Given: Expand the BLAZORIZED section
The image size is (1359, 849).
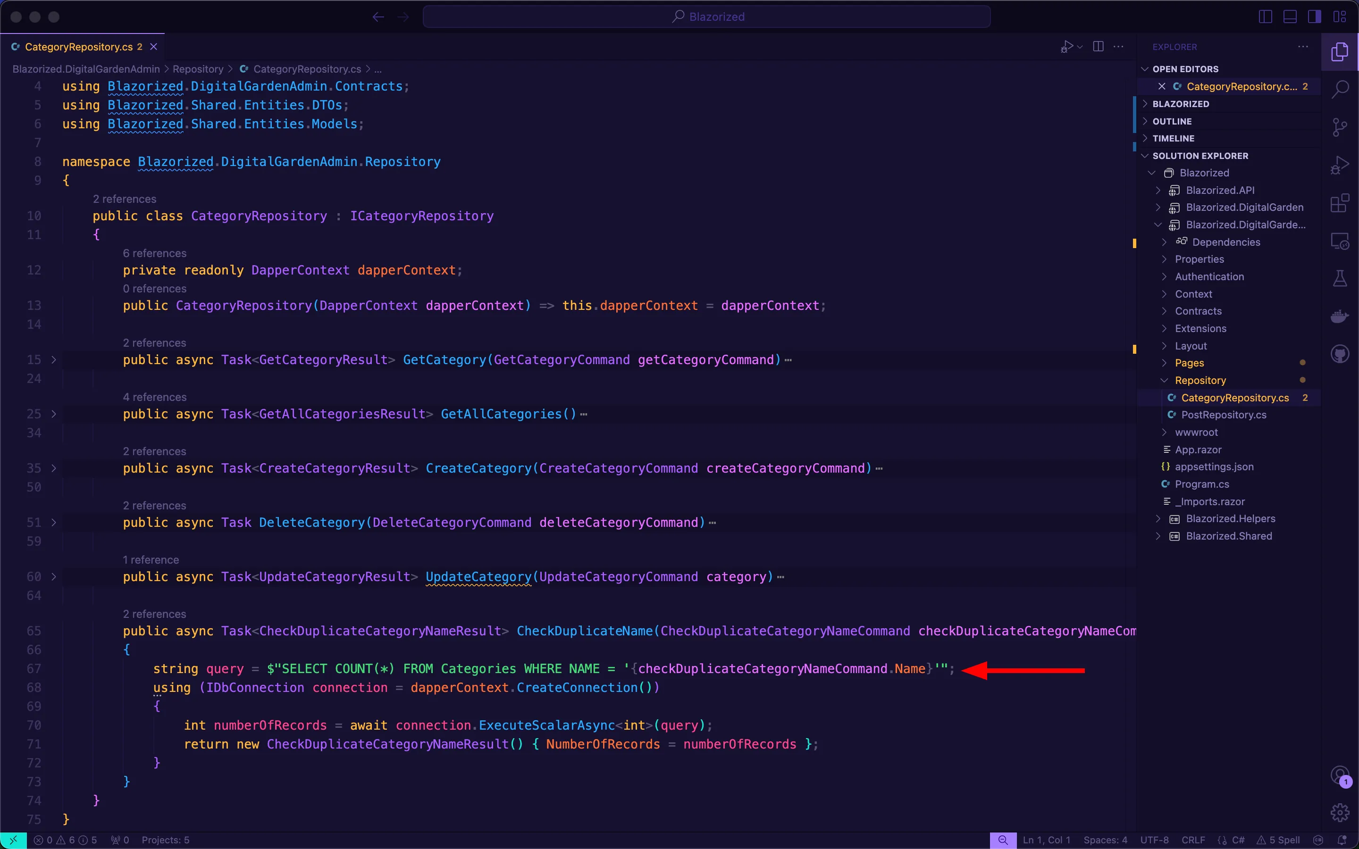Looking at the screenshot, I should pos(1228,104).
